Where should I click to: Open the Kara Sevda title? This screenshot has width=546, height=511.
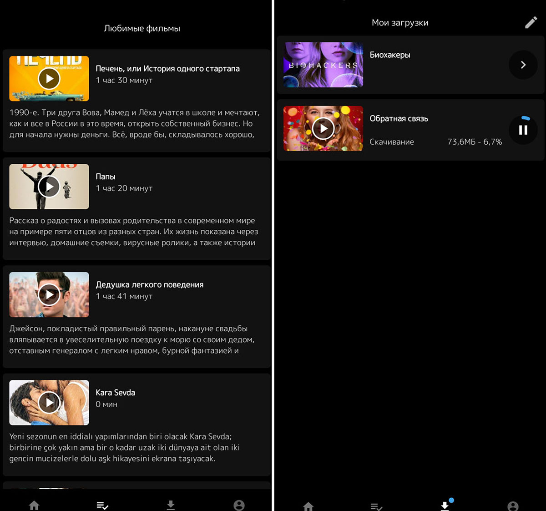pos(115,393)
